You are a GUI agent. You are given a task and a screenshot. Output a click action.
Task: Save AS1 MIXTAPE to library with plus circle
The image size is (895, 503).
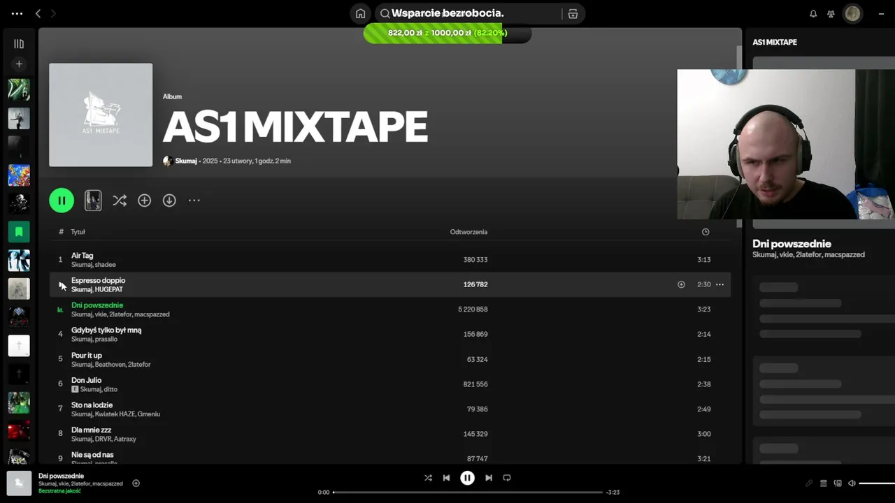(x=145, y=201)
